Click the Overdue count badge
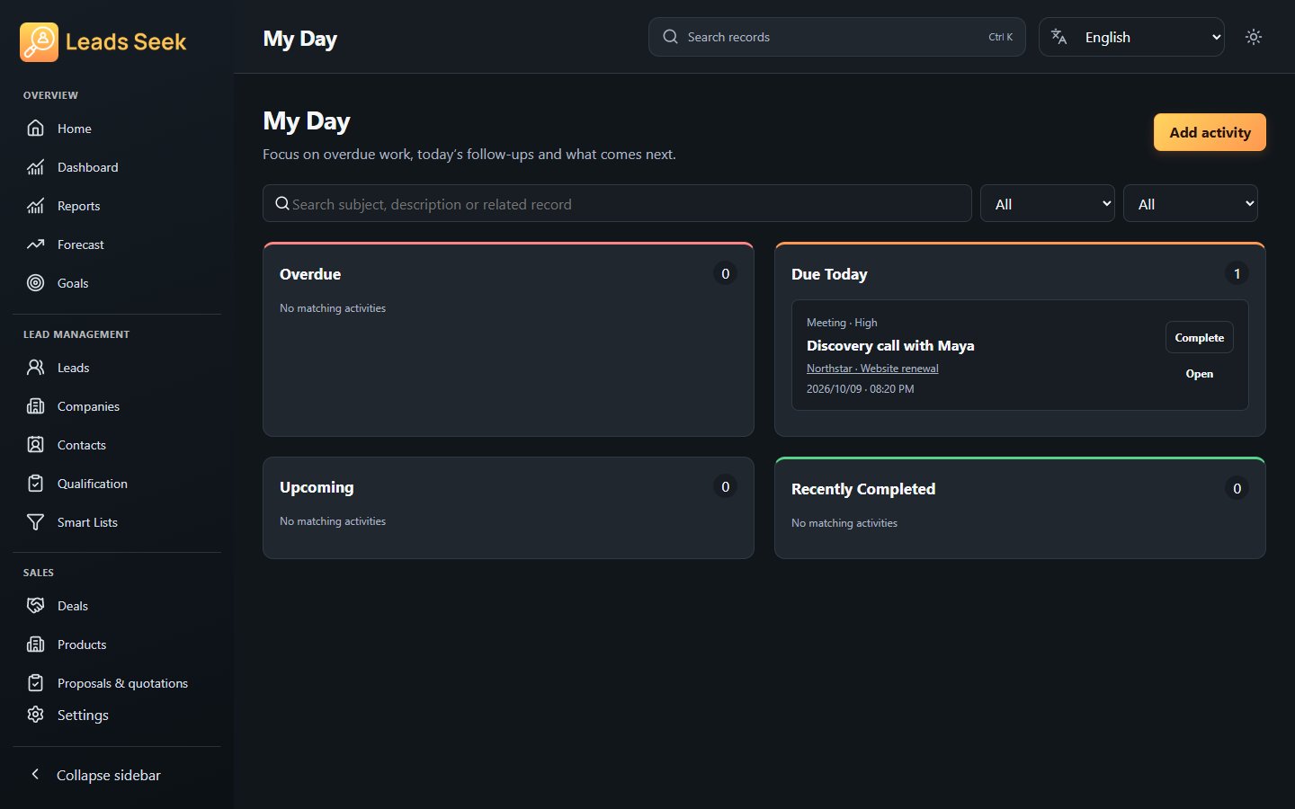Viewport: 1295px width, 809px height. [x=726, y=273]
